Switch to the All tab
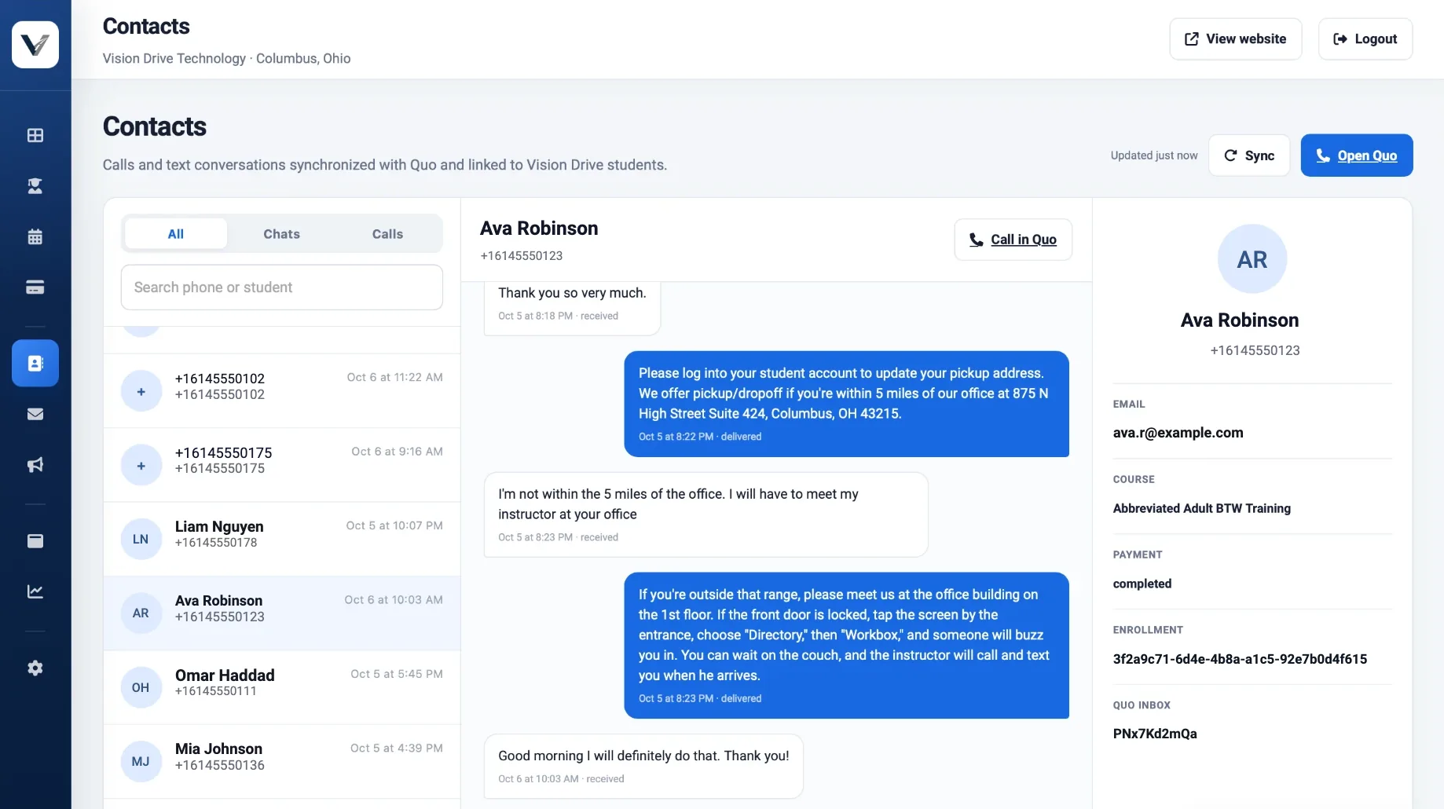 176,234
